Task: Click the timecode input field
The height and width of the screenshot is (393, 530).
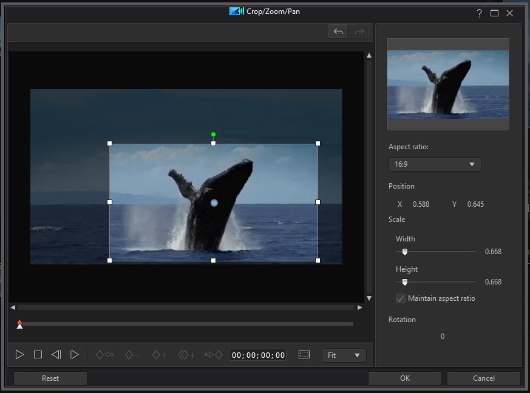Action: [x=258, y=355]
